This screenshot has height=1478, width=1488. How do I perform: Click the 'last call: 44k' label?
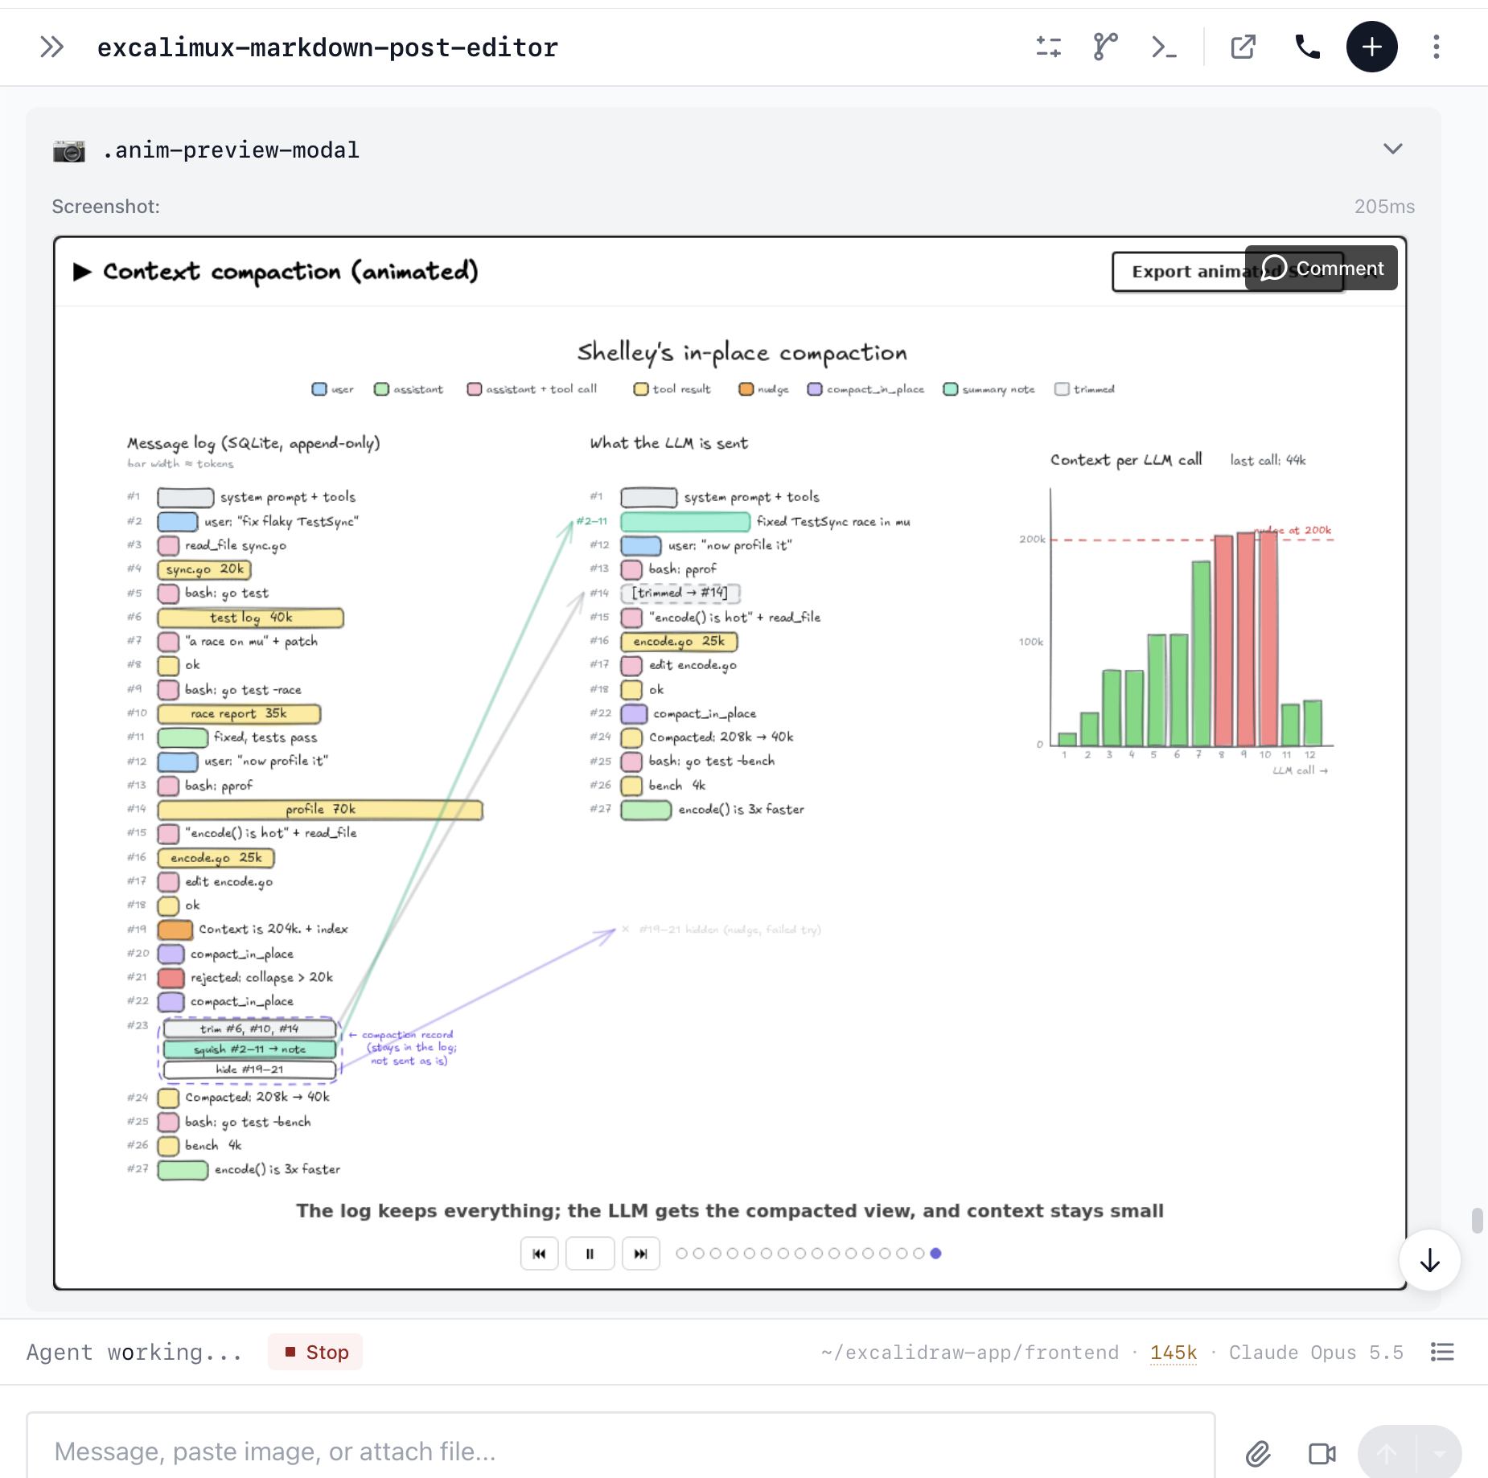[1268, 460]
